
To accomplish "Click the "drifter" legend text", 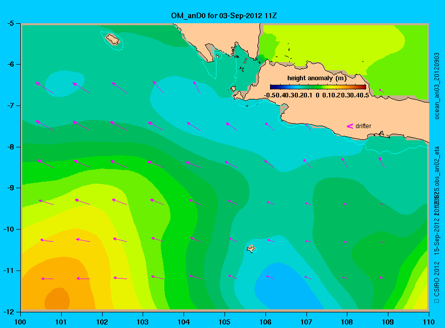I will point(363,126).
